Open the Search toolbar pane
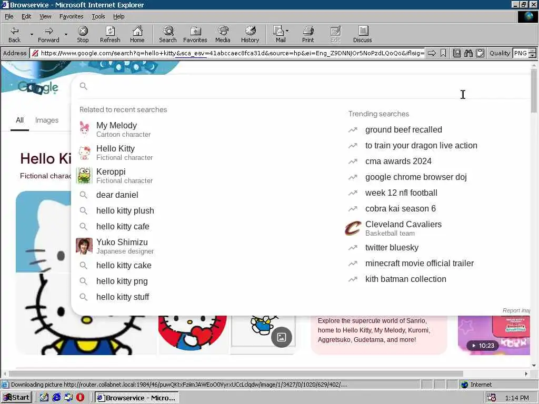 coord(168,34)
